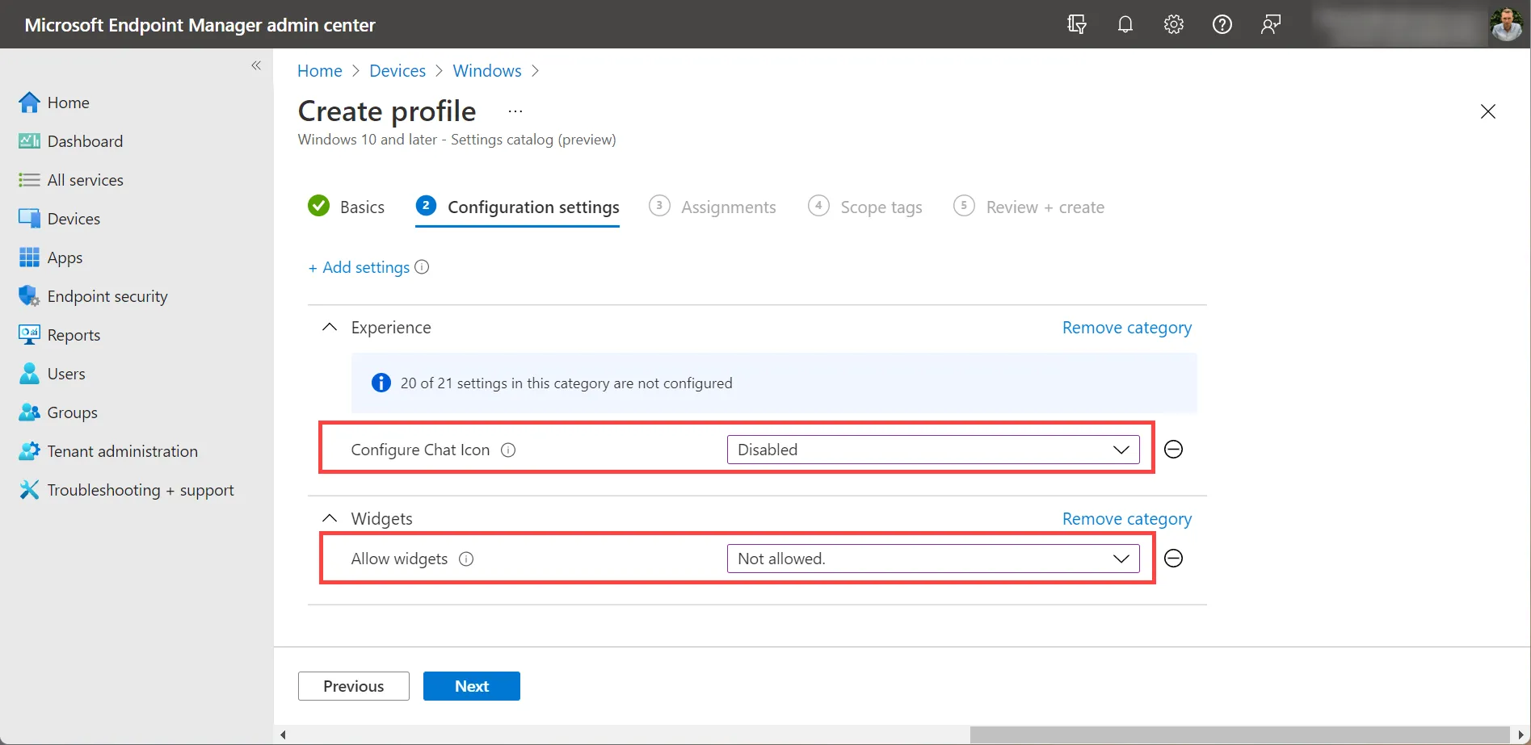1531x745 pixels.
Task: Click the horizontal scrollbar thumb
Action: (x=1240, y=735)
